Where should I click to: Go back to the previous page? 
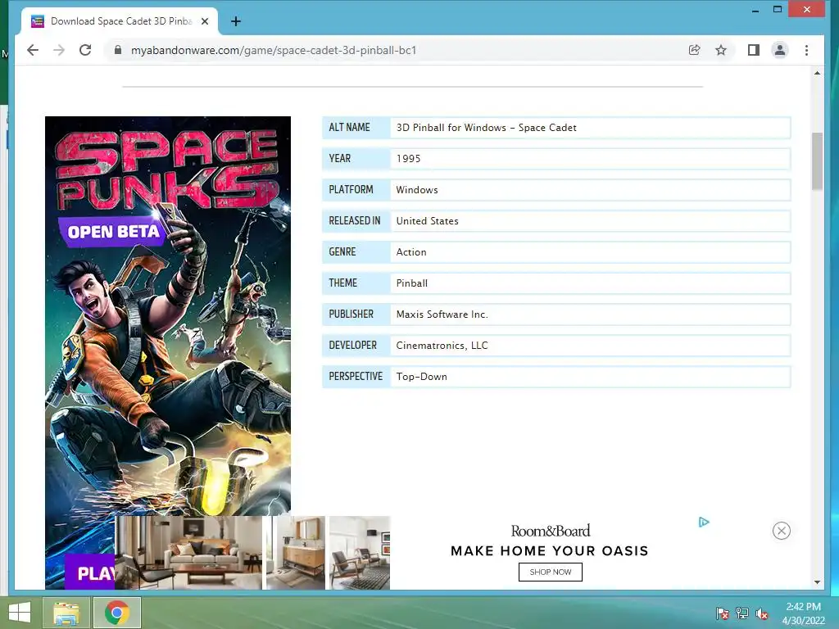point(33,50)
